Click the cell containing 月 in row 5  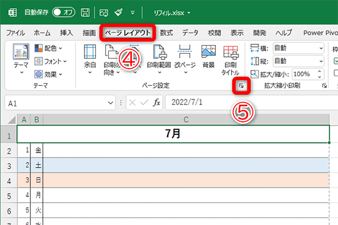coord(37,195)
